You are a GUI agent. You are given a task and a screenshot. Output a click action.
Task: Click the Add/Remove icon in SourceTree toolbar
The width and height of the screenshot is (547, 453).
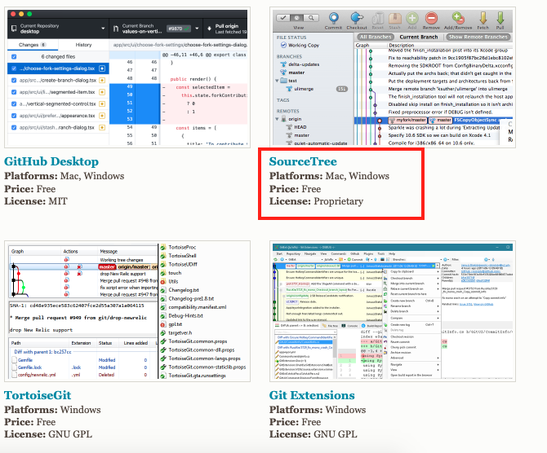[458, 18]
